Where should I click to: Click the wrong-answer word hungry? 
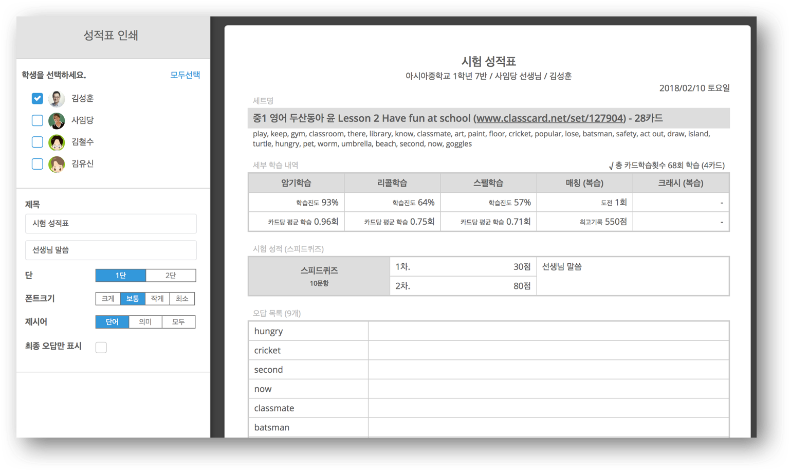[x=268, y=331]
